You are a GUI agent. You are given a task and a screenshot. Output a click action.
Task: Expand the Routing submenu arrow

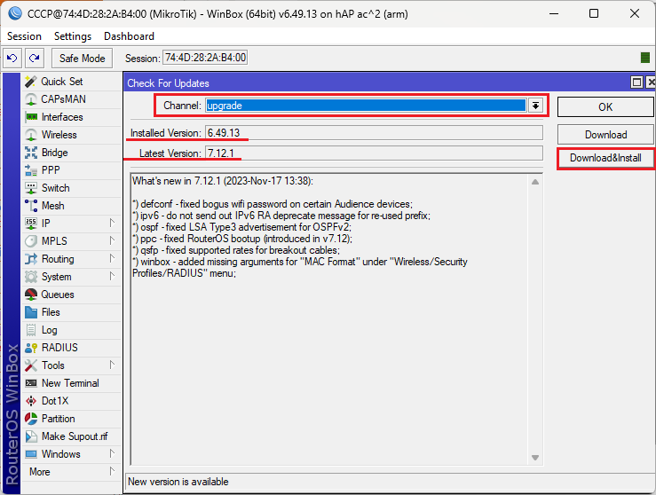click(x=112, y=258)
